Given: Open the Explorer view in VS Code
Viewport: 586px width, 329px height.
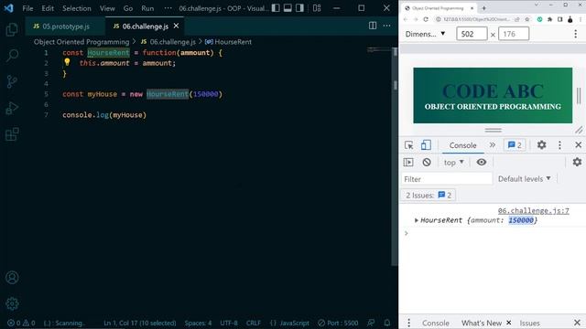Looking at the screenshot, I should coord(12,29).
